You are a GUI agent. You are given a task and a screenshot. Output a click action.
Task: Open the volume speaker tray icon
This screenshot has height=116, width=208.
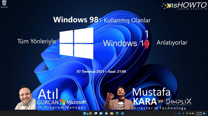click(x=190, y=113)
